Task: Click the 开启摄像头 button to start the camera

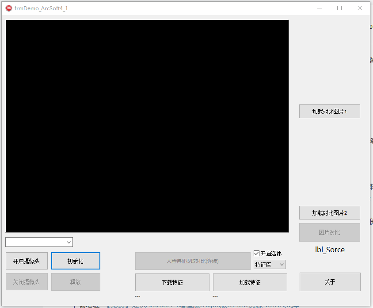Action: [27, 261]
